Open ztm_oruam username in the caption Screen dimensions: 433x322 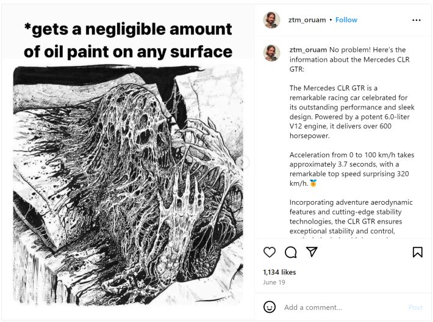tap(308, 49)
